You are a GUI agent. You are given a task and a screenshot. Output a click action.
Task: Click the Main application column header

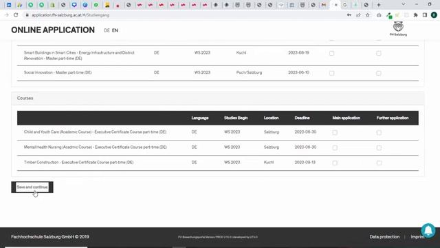click(346, 118)
